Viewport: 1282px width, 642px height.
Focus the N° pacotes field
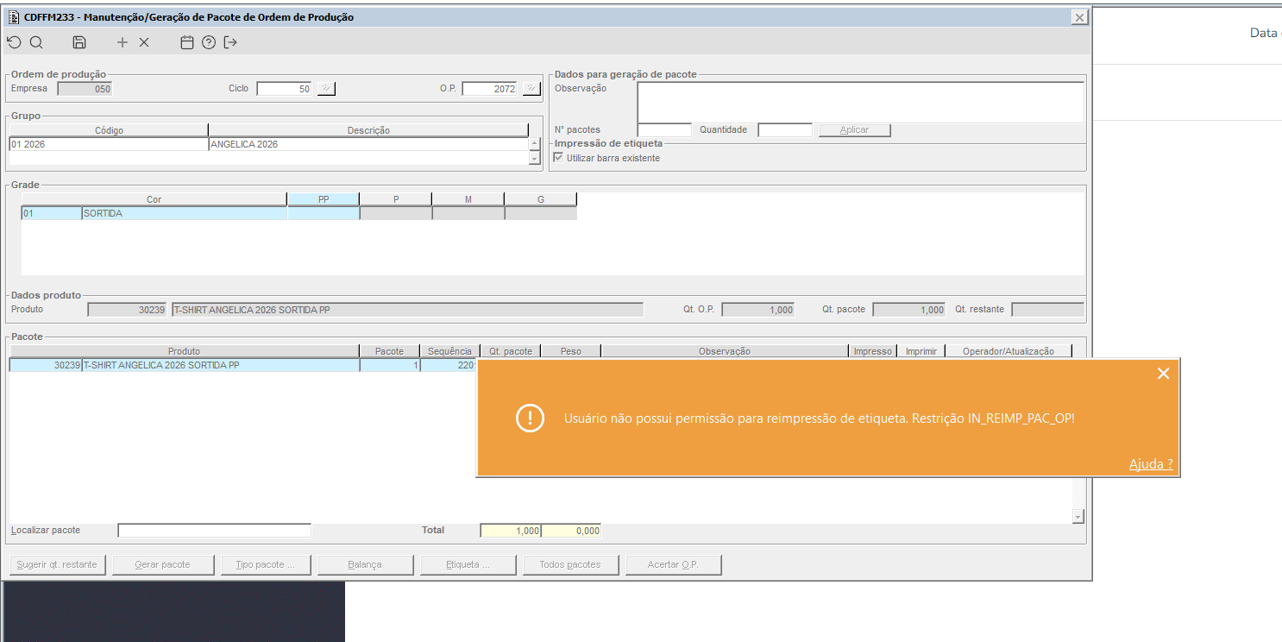coord(664,129)
